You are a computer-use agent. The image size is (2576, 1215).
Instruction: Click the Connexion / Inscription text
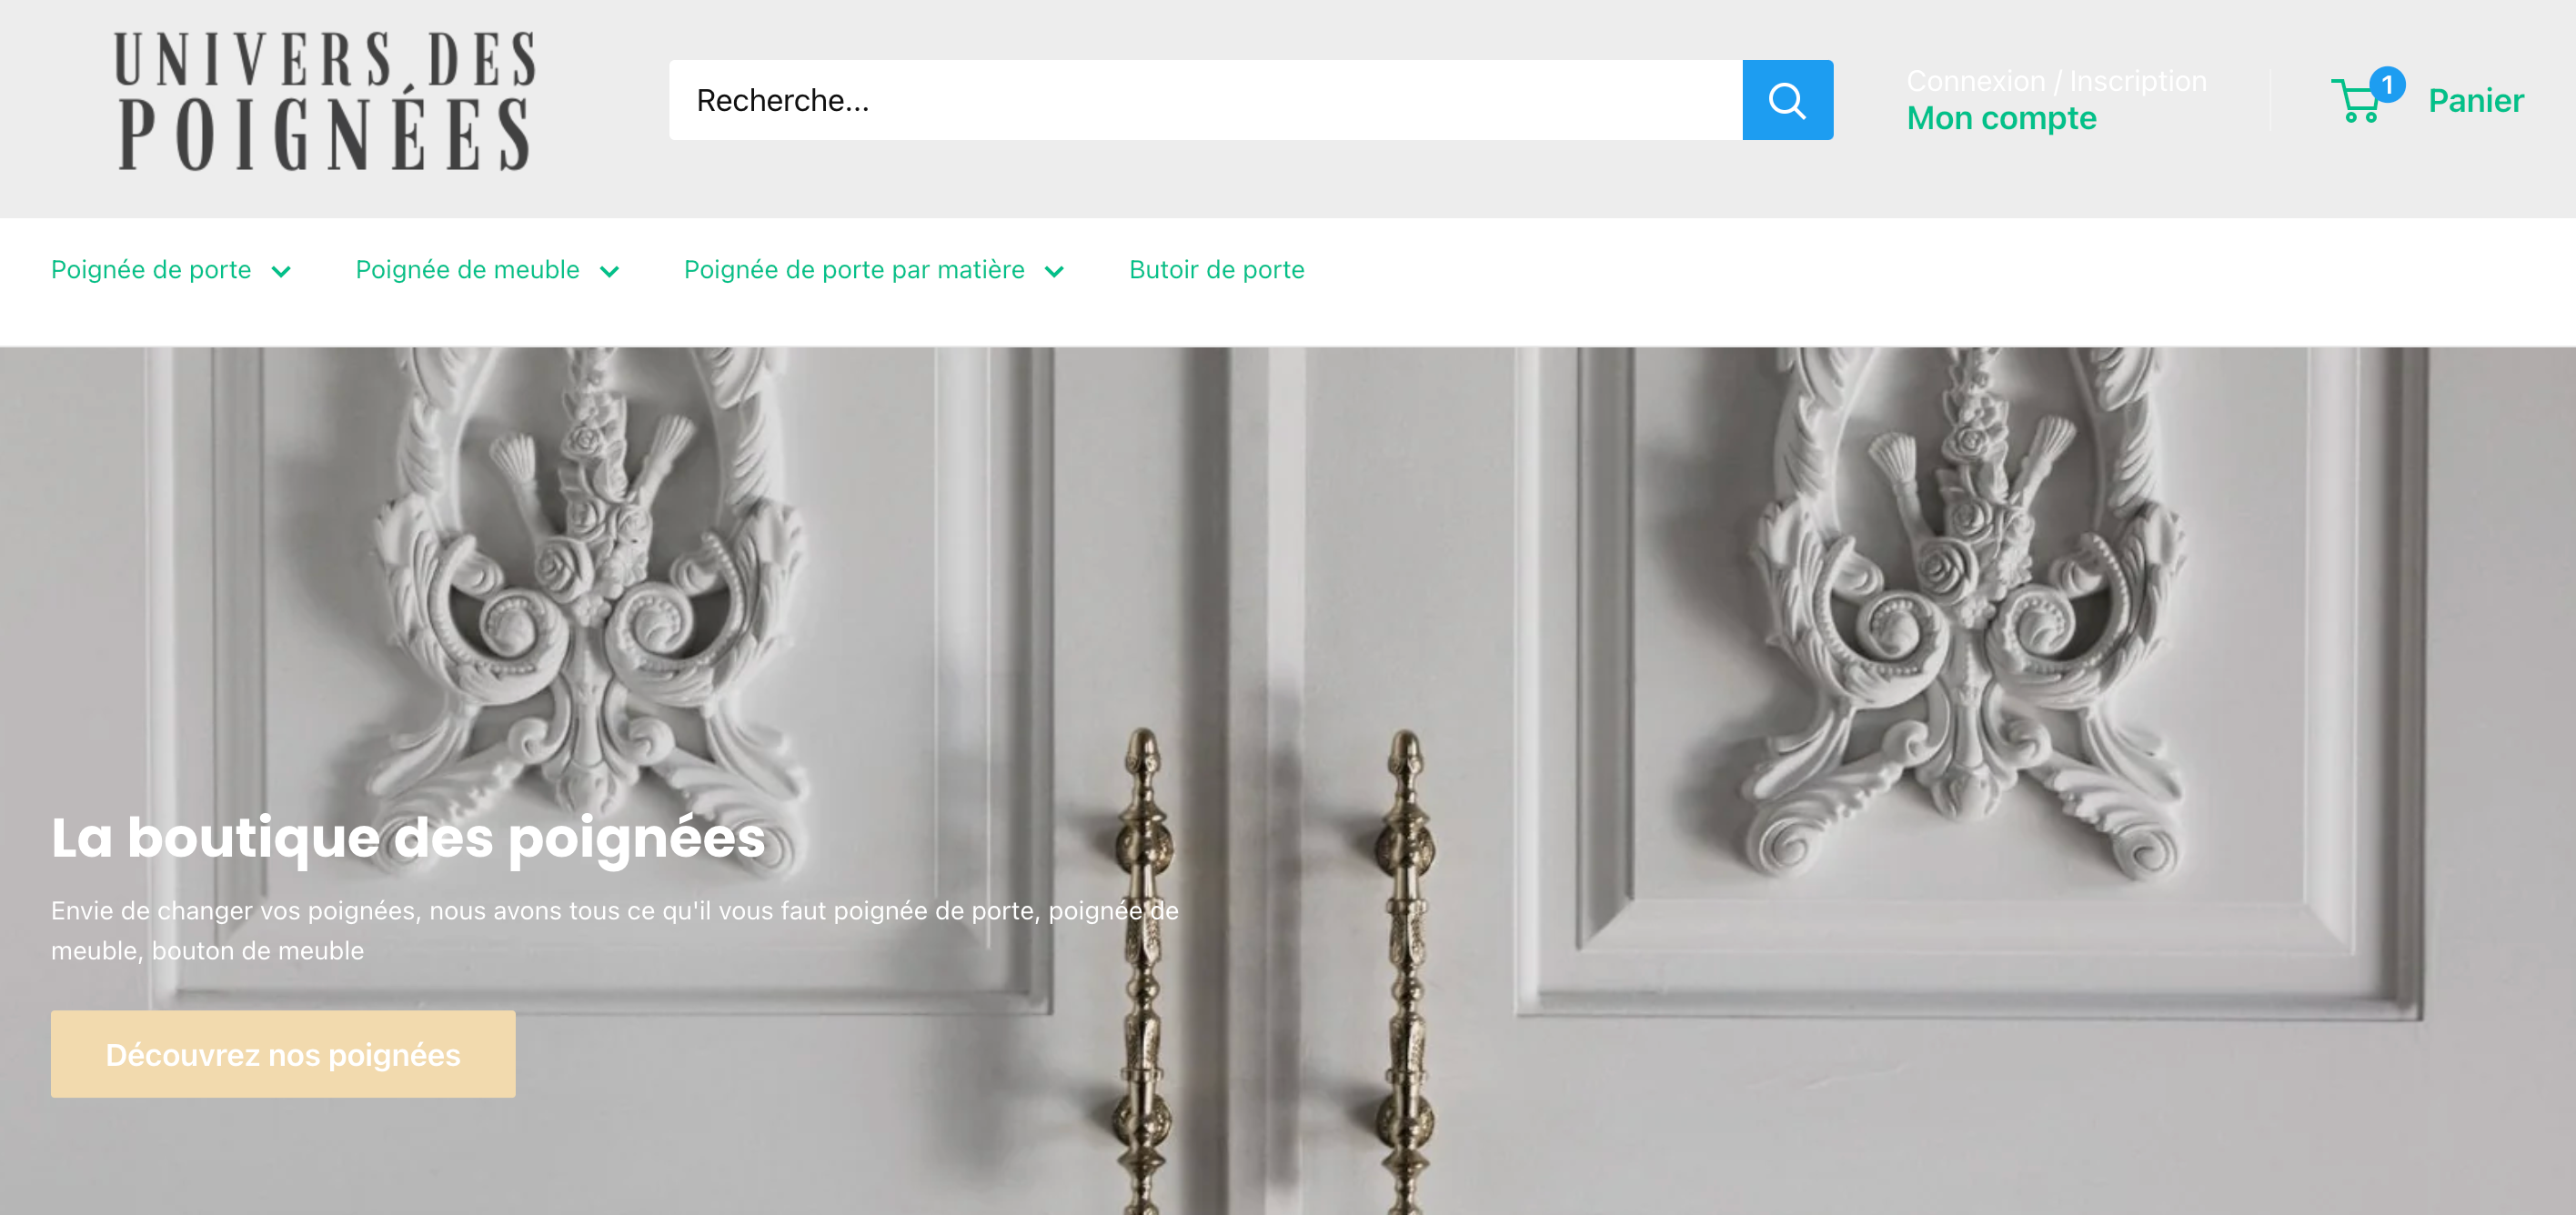point(2056,81)
